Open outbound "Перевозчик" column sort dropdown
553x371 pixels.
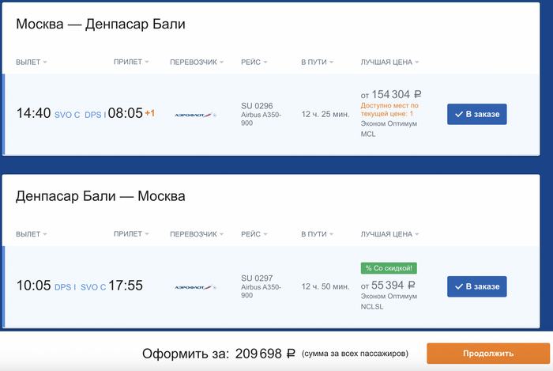tap(197, 62)
